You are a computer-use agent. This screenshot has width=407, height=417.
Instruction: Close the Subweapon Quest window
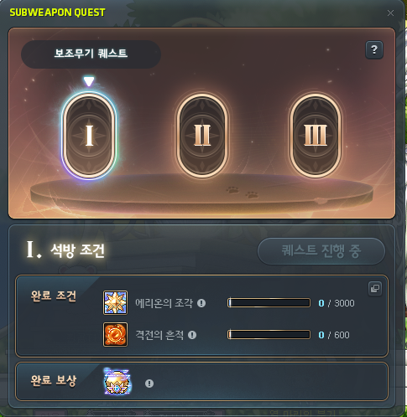pos(390,13)
